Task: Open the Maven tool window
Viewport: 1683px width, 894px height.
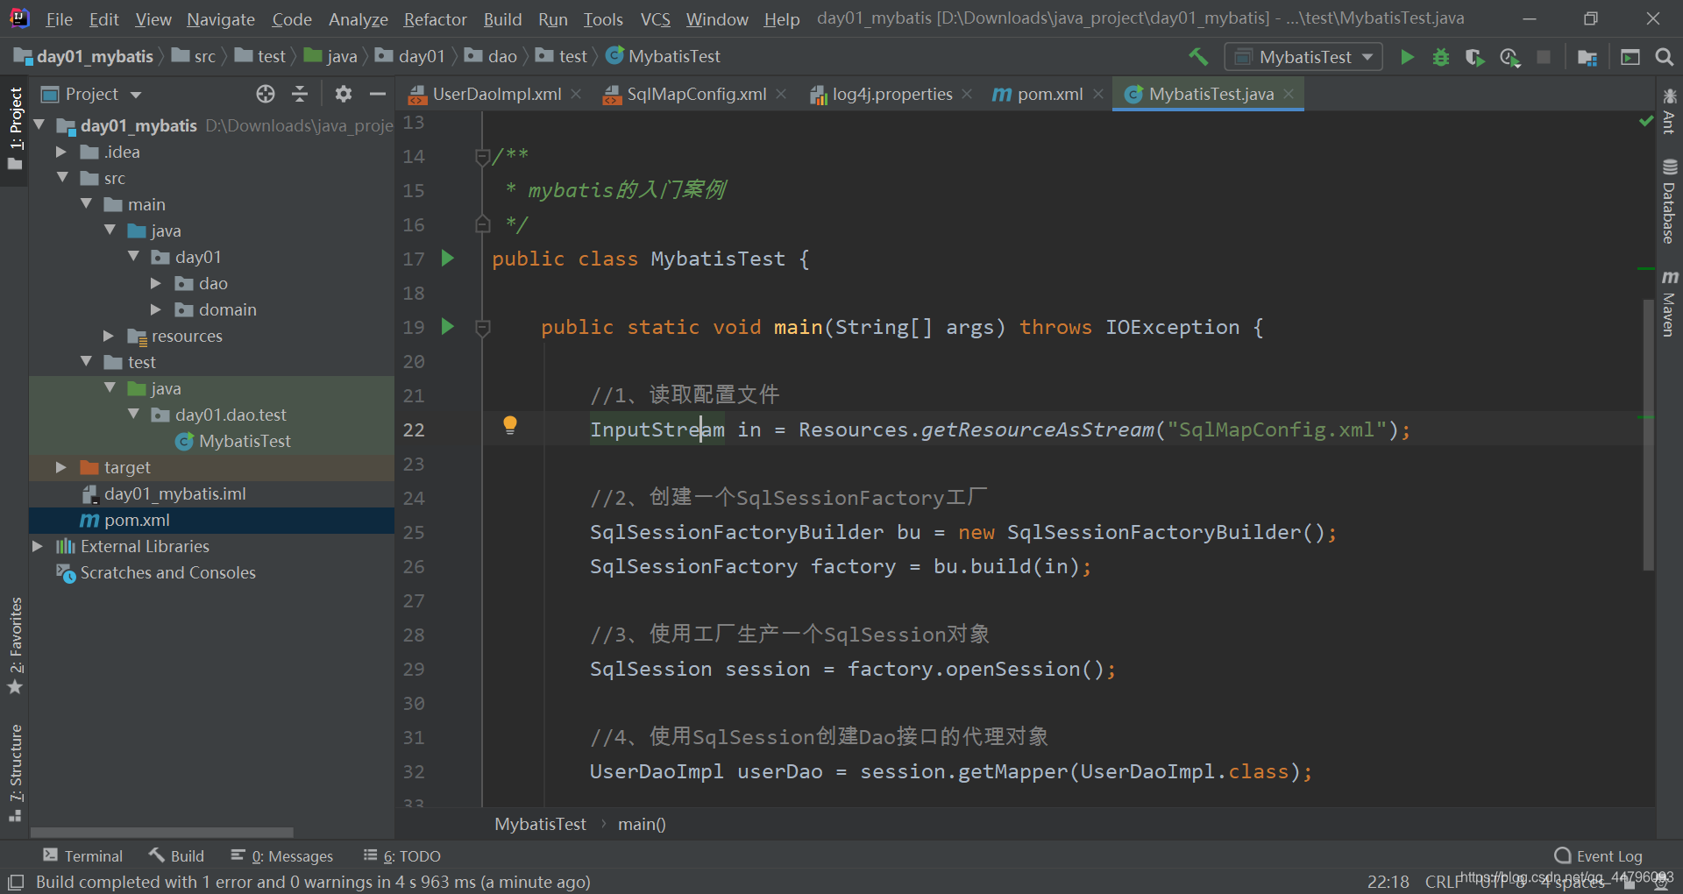Action: point(1669,303)
